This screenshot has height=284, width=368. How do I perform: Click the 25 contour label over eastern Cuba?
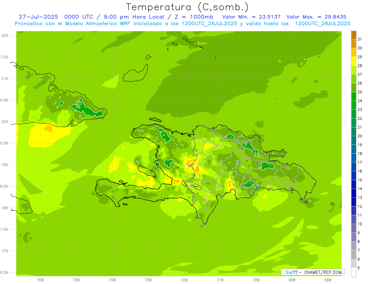tap(79, 103)
